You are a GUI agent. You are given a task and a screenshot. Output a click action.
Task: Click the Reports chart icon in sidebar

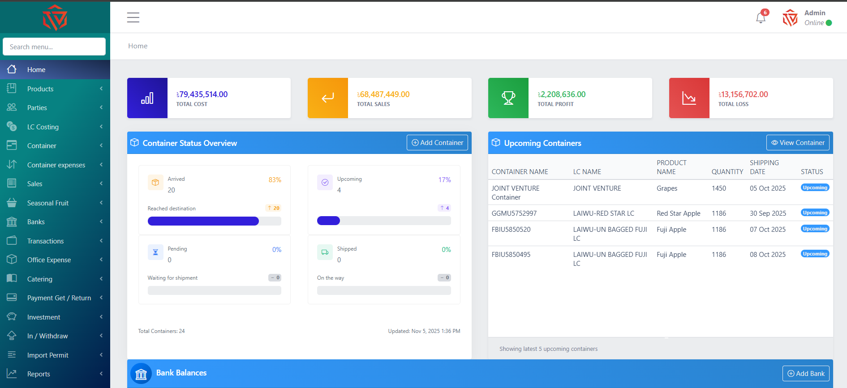pyautogui.click(x=12, y=374)
